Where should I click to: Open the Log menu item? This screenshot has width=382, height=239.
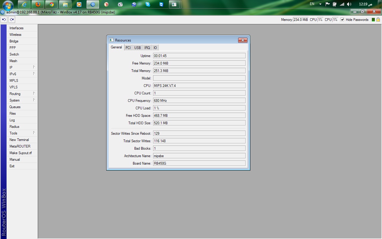(x=22, y=120)
